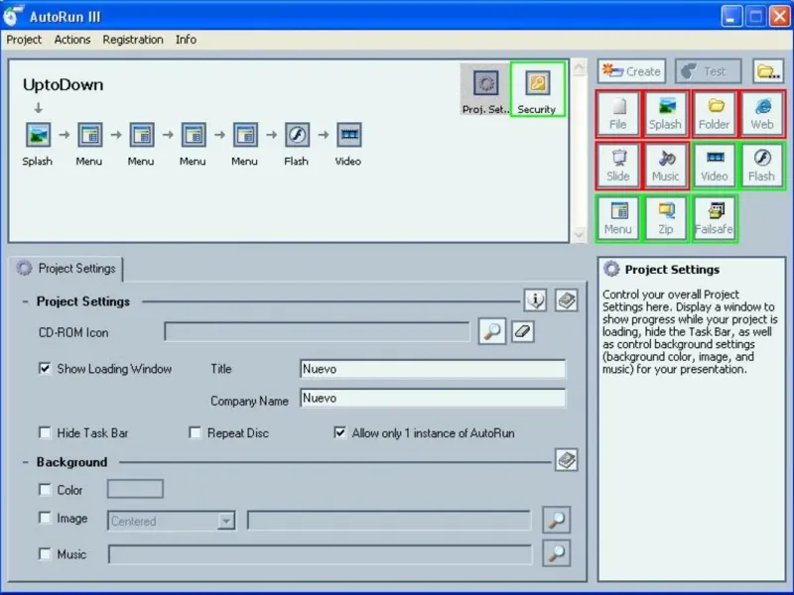Click the background Color swatch box

click(135, 489)
